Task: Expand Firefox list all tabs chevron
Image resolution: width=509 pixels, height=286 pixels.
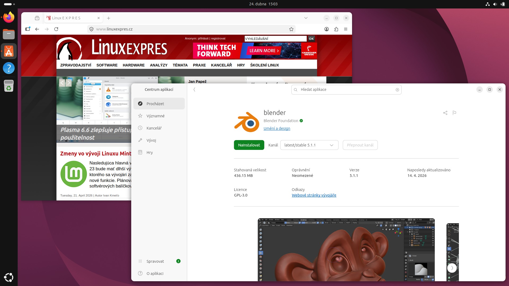Action: pyautogui.click(x=306, y=18)
